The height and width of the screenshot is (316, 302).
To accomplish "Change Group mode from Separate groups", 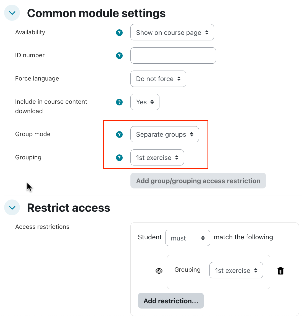I will 164,134.
